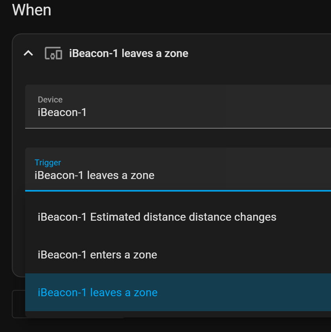The width and height of the screenshot is (331, 332).
Task: Click the blue underline of the Trigger field
Action: click(178, 191)
